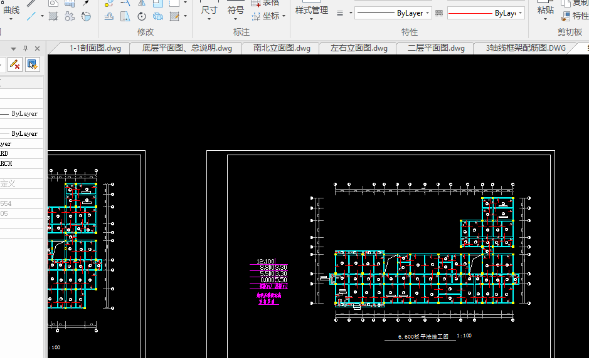The image size is (589, 358).
Task: Click the 坐标 coordinate button
Action: click(265, 16)
